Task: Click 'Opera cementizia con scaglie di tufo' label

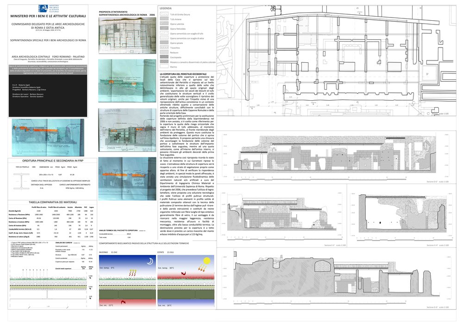Action: click(187, 34)
